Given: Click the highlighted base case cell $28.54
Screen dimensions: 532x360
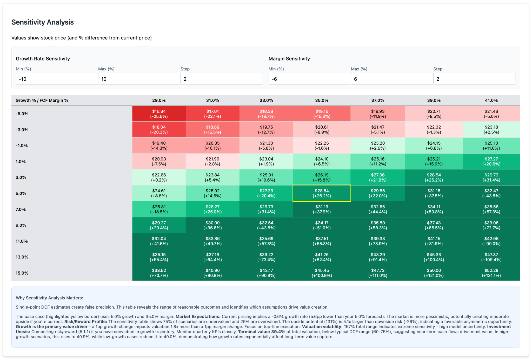Looking at the screenshot, I should click(322, 193).
